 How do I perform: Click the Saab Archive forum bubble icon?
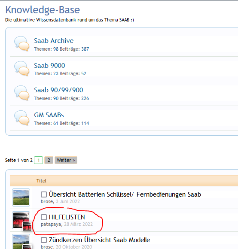point(22,44)
